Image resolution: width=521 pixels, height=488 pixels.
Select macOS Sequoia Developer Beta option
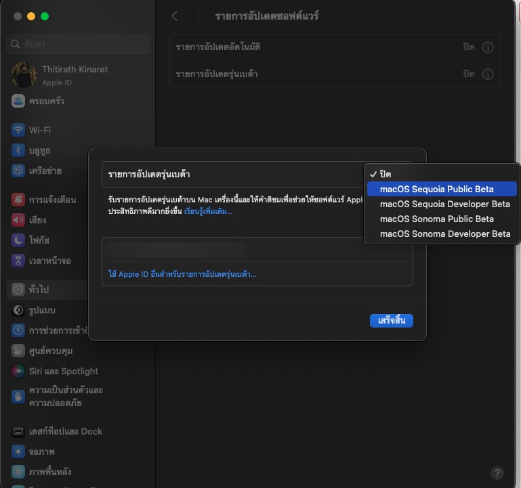pos(444,204)
